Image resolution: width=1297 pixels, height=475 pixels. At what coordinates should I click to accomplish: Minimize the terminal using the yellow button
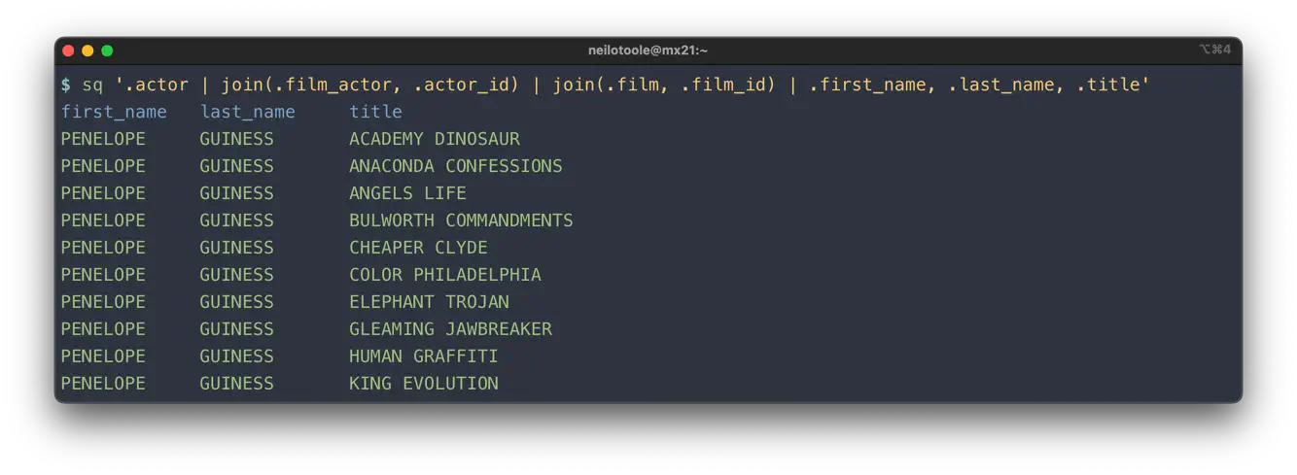(88, 51)
